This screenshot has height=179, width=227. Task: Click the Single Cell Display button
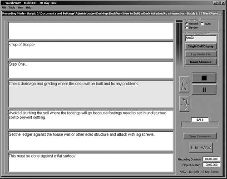pyautogui.click(x=201, y=46)
